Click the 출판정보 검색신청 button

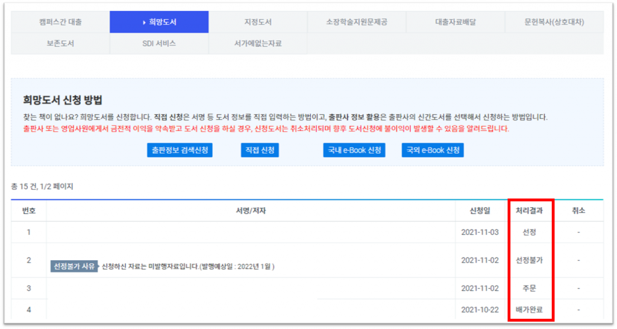(180, 150)
